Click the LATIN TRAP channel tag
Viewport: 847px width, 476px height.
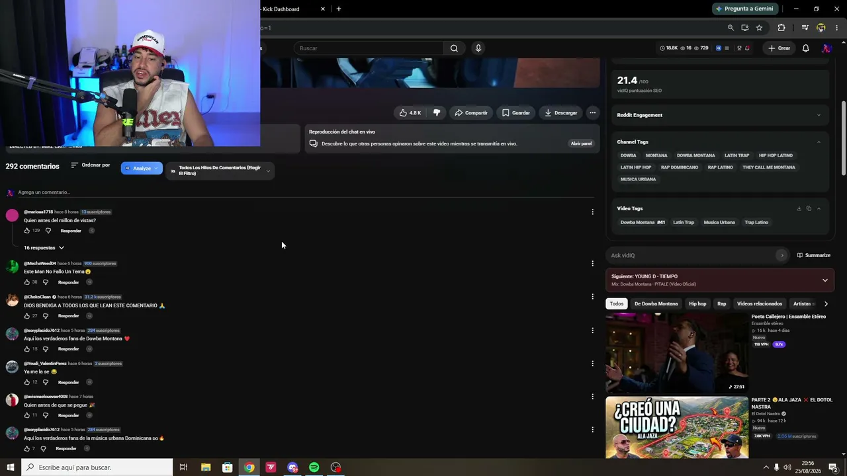[736, 155]
